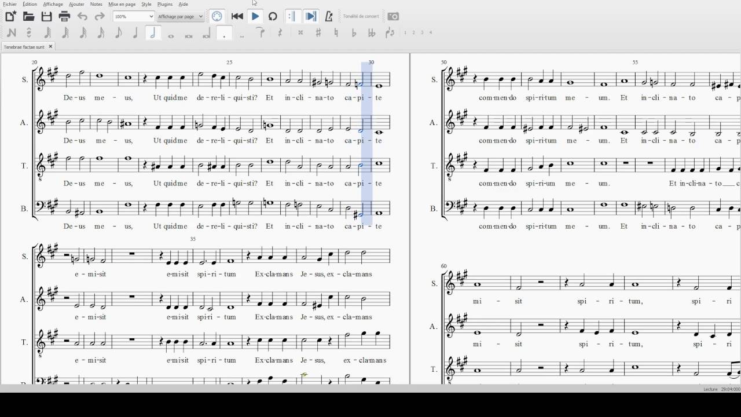Viewport: 741px width, 417px height.
Task: Open the Édition menu
Action: (30, 4)
